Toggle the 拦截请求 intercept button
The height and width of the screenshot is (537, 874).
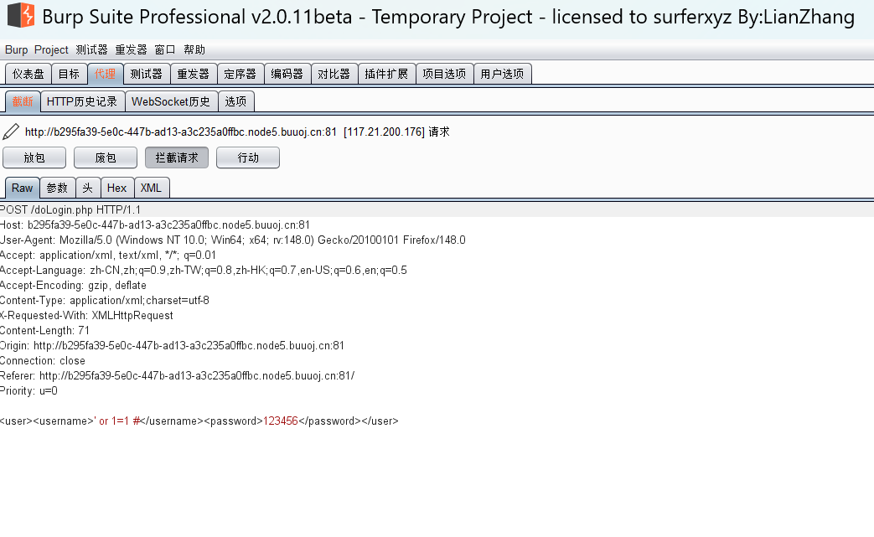coord(177,157)
